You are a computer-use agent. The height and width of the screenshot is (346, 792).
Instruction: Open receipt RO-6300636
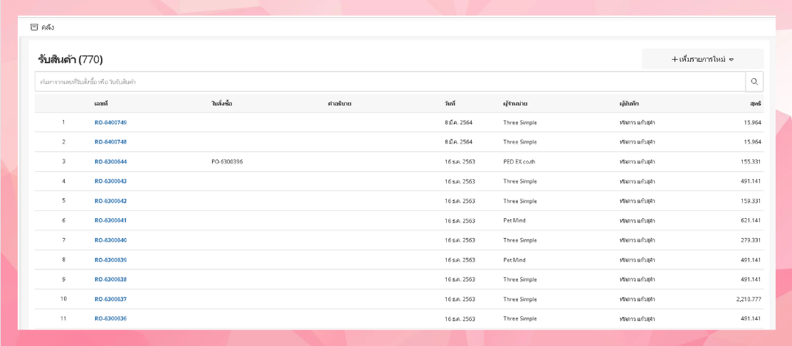tap(110, 319)
